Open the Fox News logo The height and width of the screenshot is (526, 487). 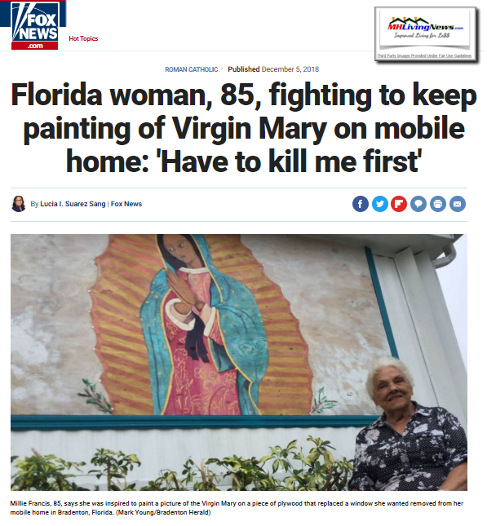click(34, 25)
